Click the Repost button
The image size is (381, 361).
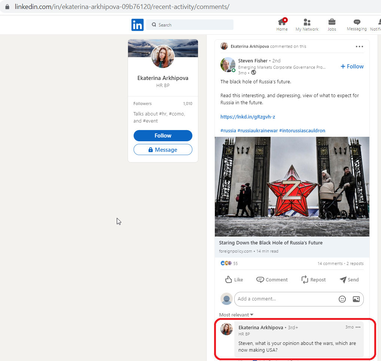314,280
